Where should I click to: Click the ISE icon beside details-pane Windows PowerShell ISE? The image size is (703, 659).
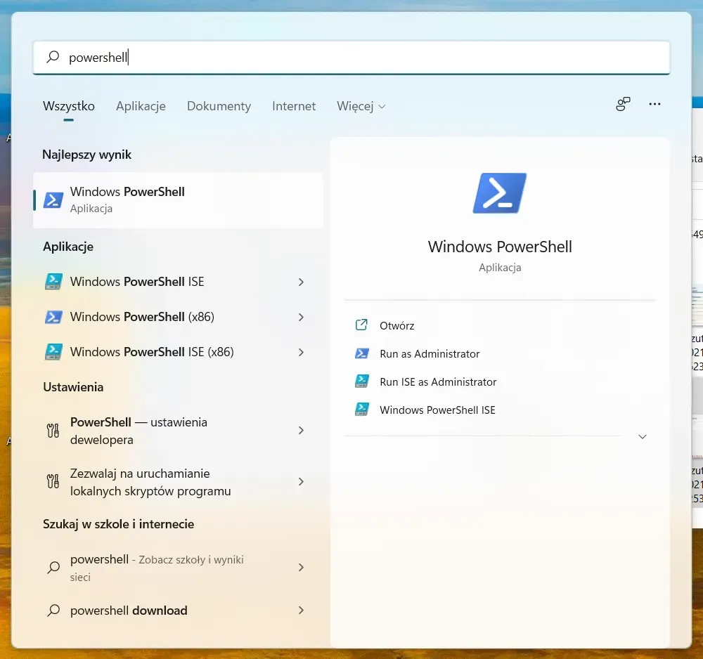tap(362, 410)
